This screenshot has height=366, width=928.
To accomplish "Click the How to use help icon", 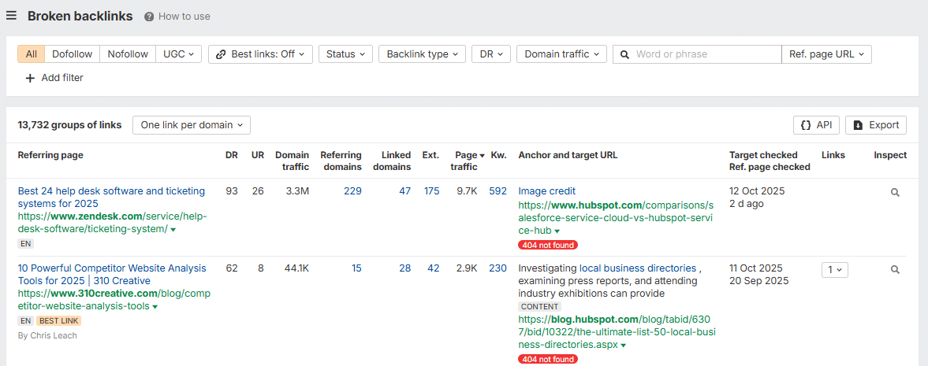I will tap(150, 17).
